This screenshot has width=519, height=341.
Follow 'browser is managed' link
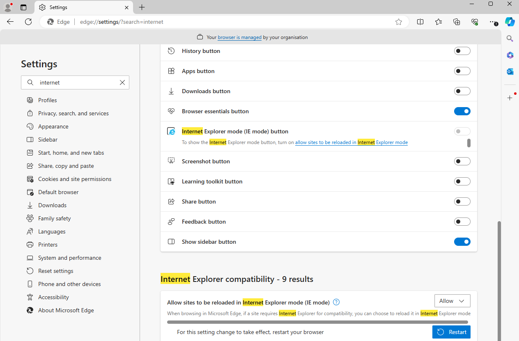[x=239, y=37]
